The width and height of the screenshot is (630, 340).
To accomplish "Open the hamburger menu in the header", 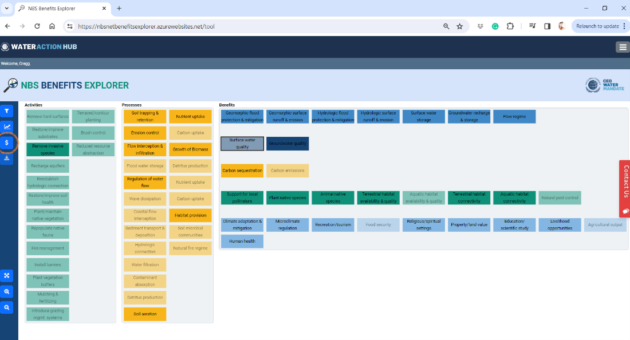I will (x=623, y=47).
